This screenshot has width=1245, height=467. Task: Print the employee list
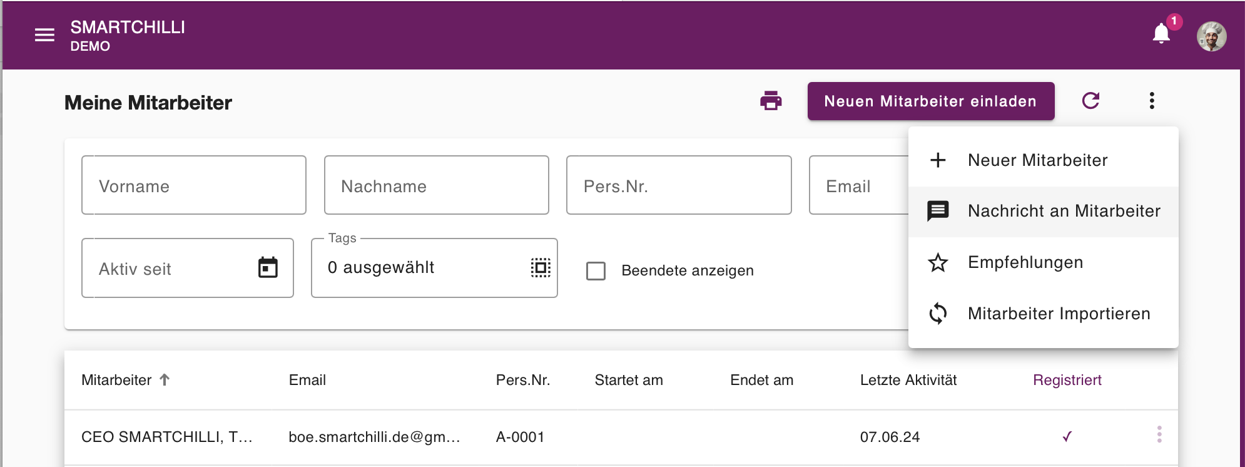click(x=771, y=101)
